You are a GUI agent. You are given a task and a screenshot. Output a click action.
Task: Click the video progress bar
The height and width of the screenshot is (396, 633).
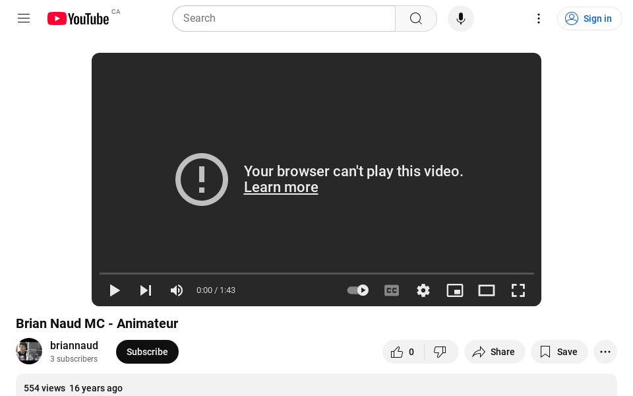point(316,273)
